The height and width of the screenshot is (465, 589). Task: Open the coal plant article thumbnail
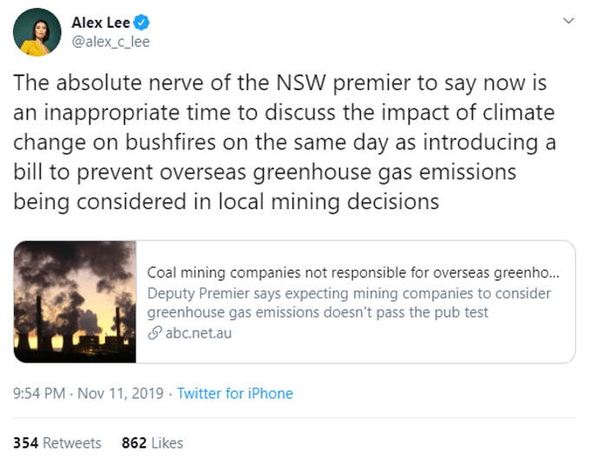[74, 301]
